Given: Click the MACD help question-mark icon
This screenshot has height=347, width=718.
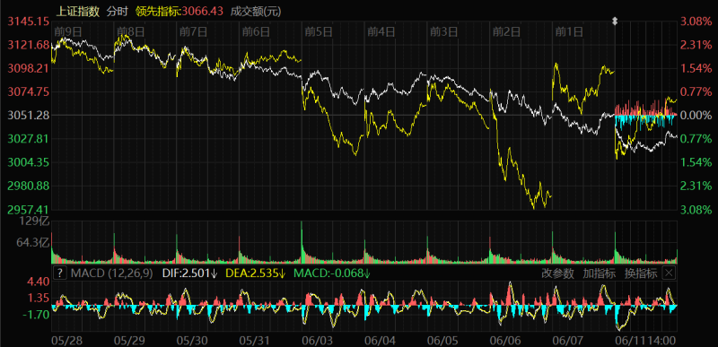Looking at the screenshot, I should pyautogui.click(x=60, y=273).
